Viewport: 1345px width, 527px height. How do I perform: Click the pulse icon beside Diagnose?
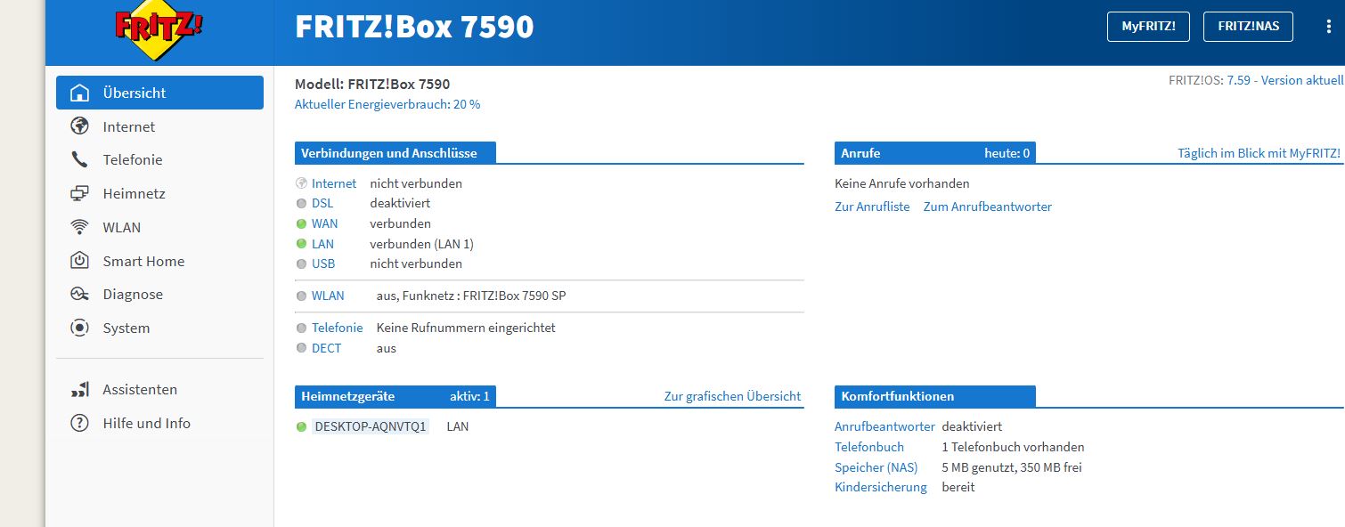[80, 294]
